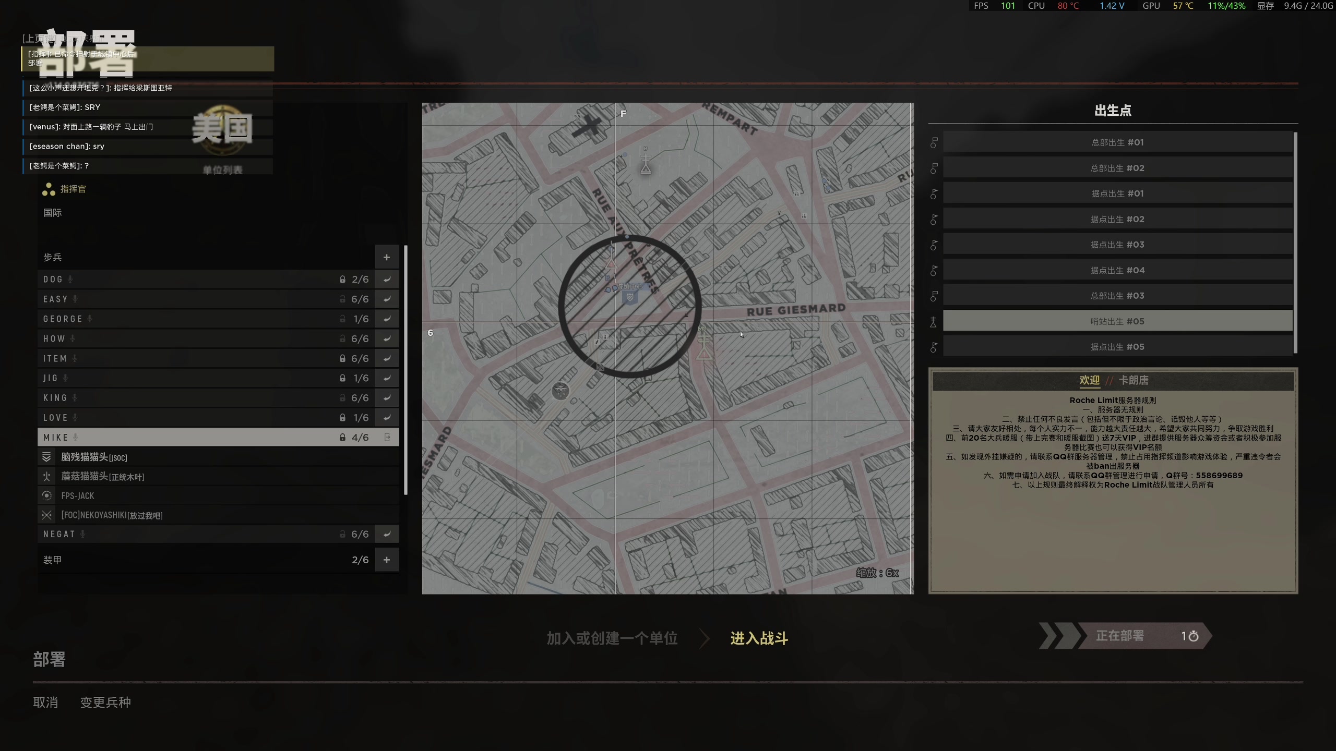Viewport: 1336px width, 751px height.
Task: Click the 正在部署 deploy timer button
Action: coord(1132,636)
